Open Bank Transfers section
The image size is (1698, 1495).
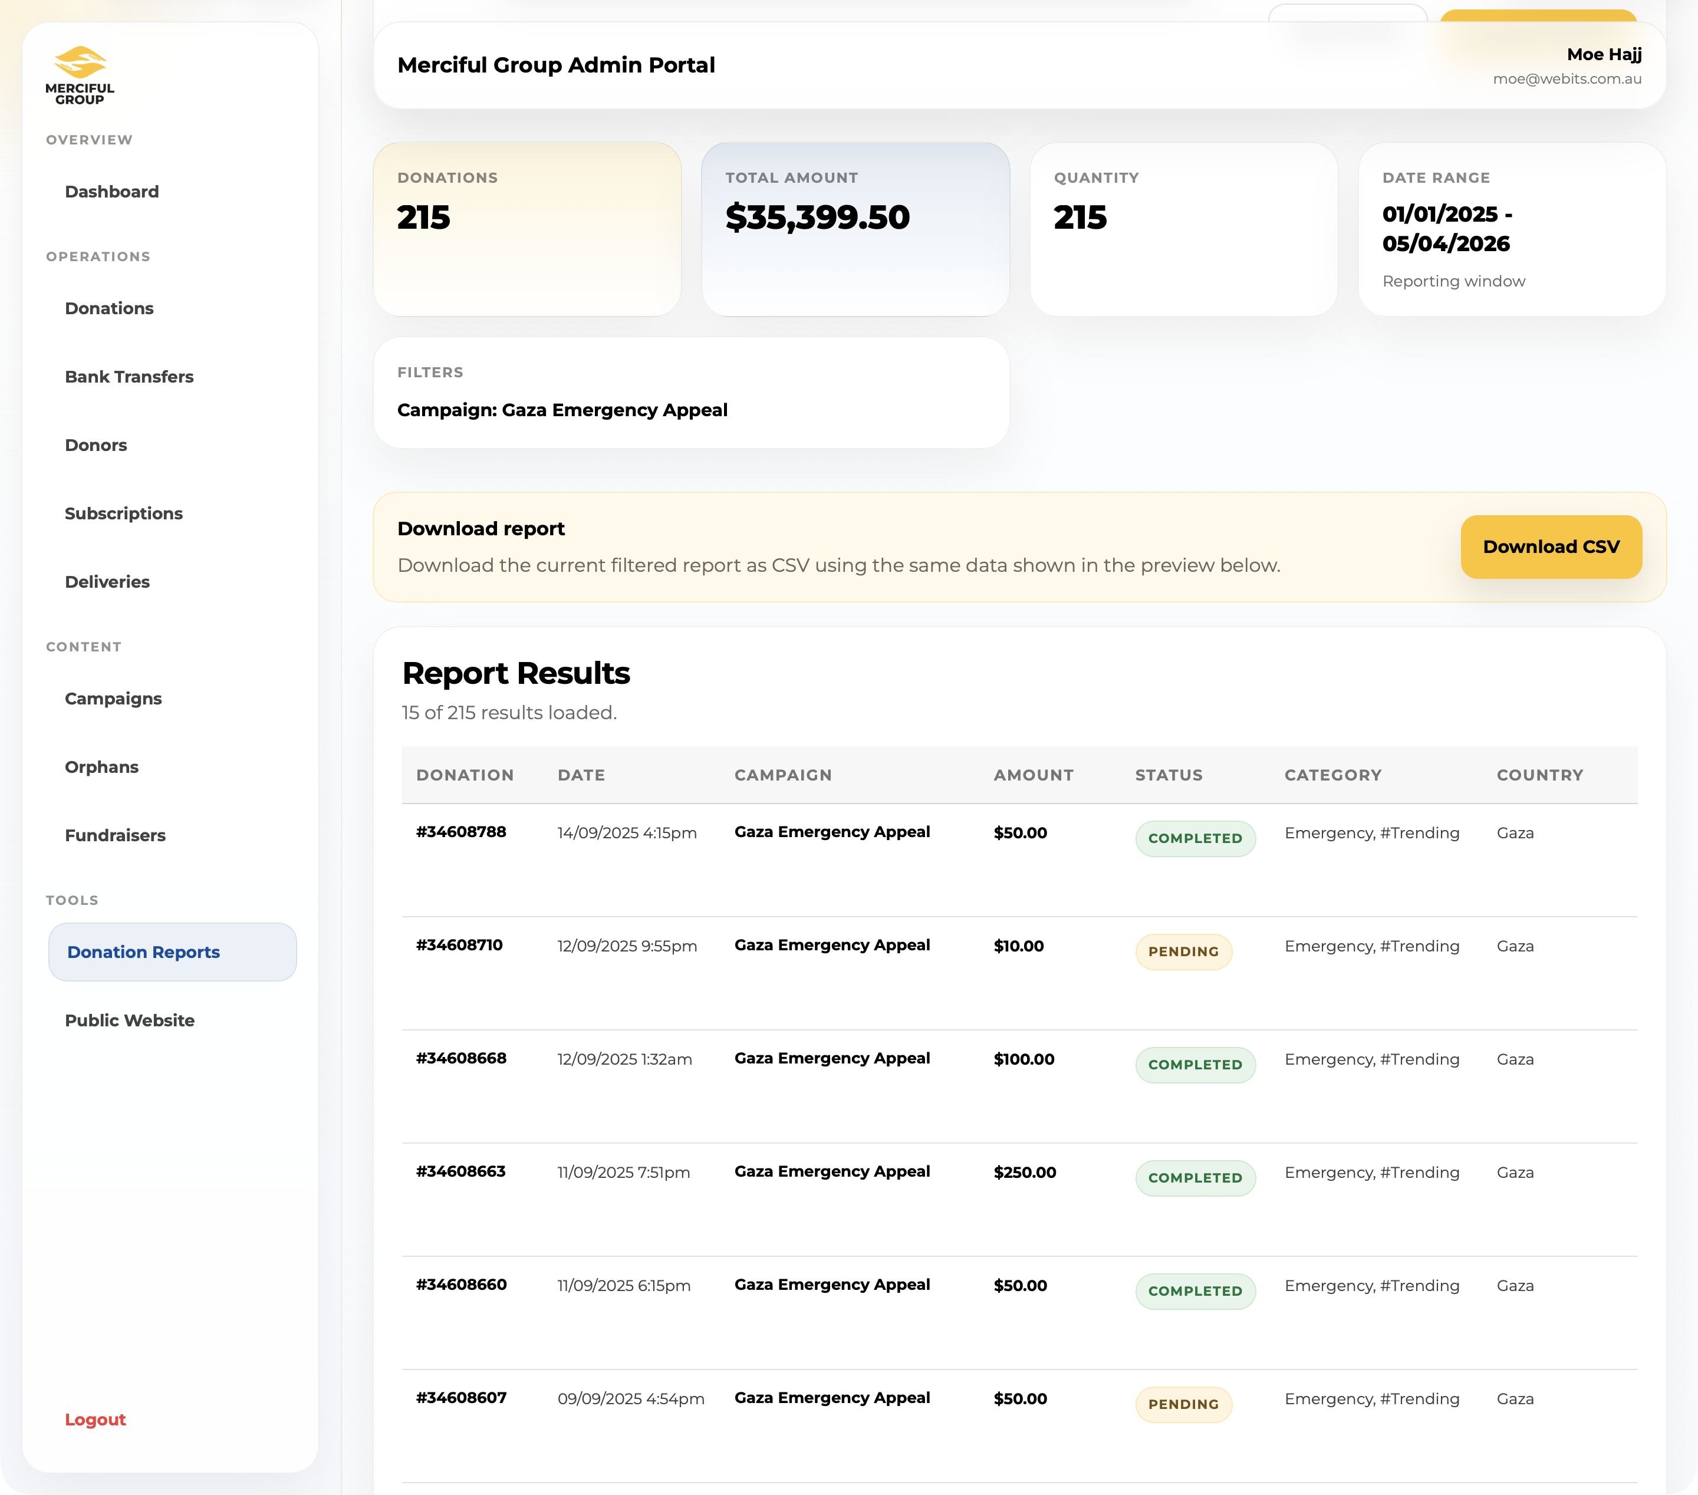click(129, 377)
